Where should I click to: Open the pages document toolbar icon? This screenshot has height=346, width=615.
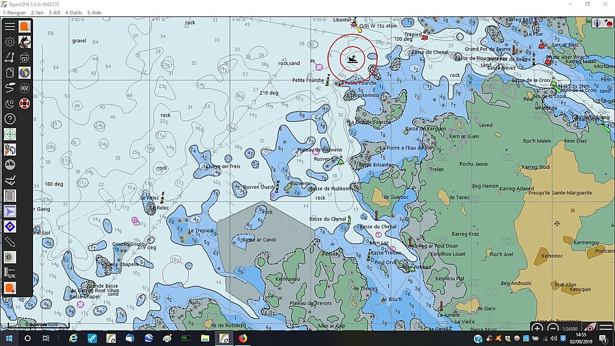[10, 73]
